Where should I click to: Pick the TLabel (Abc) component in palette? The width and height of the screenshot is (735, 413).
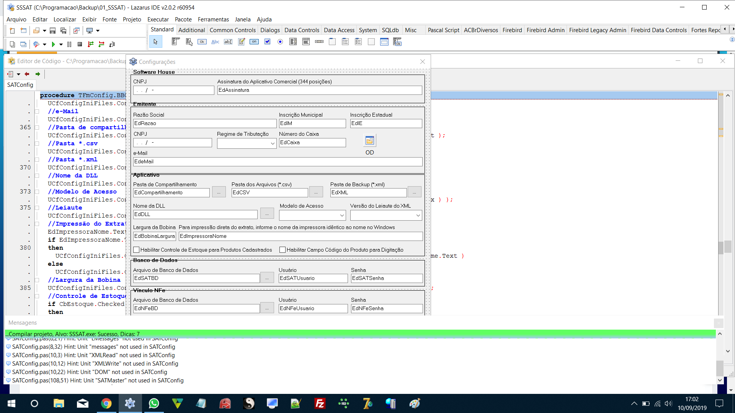[215, 42]
